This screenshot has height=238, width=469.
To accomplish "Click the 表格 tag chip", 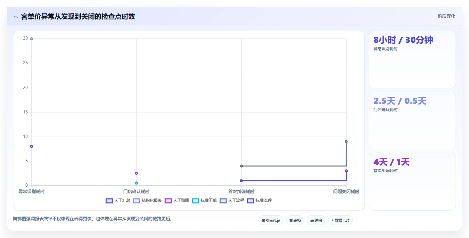I will click(295, 220).
